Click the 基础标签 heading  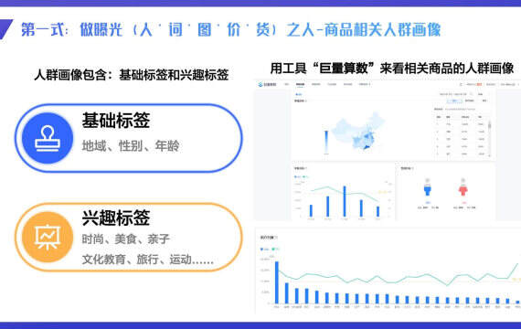coord(116,121)
